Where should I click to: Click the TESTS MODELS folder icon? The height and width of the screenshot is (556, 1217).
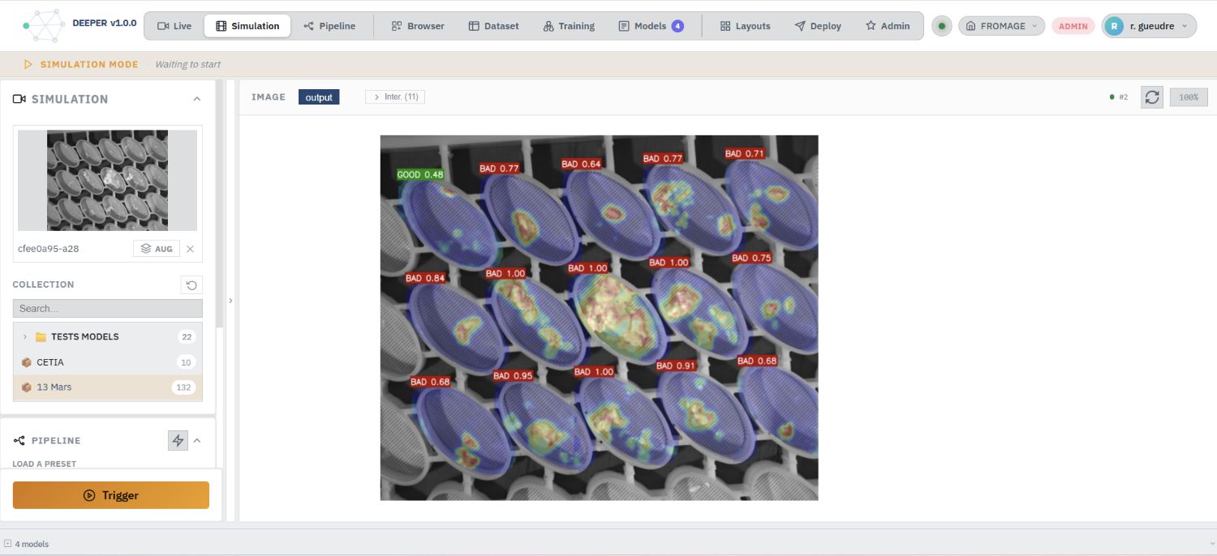point(41,337)
